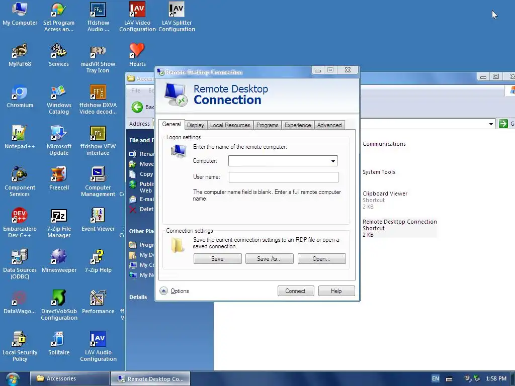Expand the Accessories address bar dropdown

tap(491, 124)
